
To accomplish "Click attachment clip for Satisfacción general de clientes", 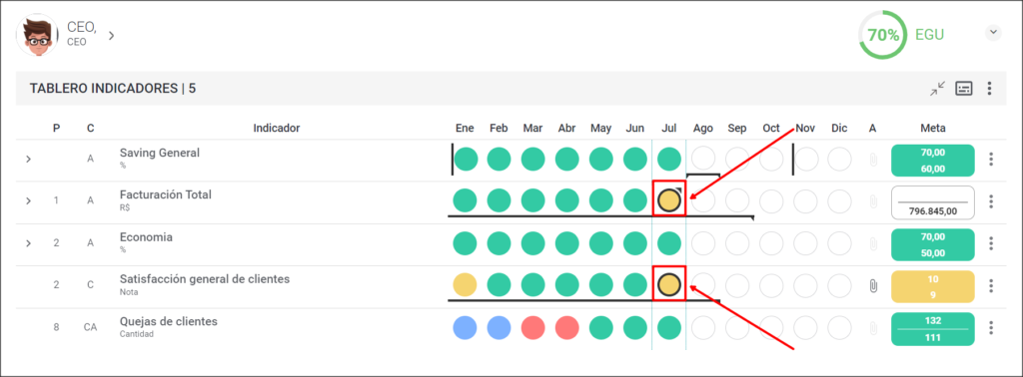I will 873,286.
